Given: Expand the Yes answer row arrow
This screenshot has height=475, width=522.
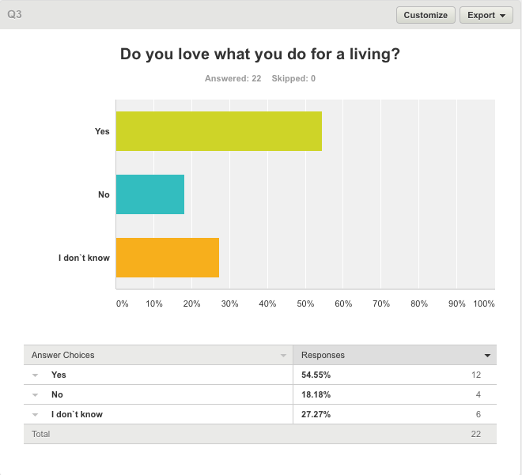Looking at the screenshot, I should (x=36, y=375).
